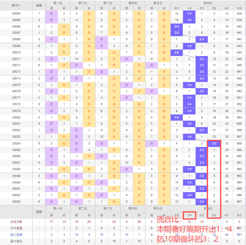Select the 第一位 header at top
The height and width of the screenshot is (245, 246).
click(58, 3)
